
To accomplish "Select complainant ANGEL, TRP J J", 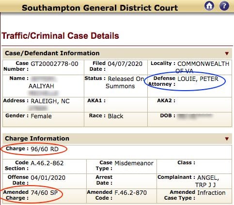I will pos(207,181).
